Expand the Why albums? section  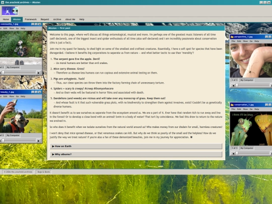click(136, 154)
